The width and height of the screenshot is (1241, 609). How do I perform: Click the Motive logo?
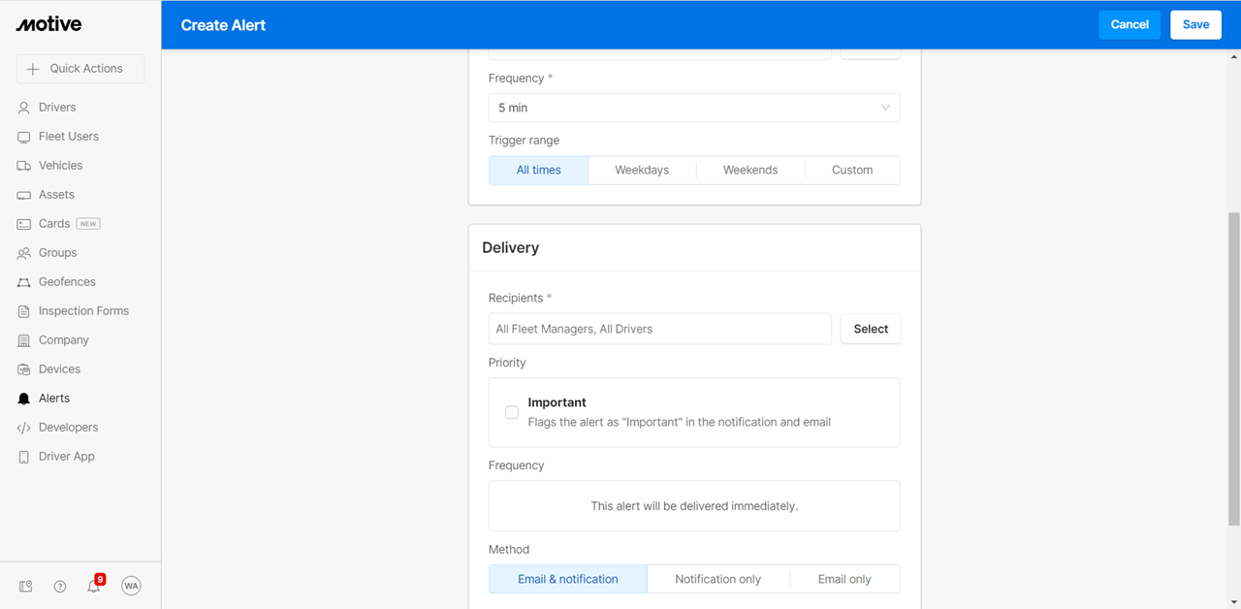(48, 24)
